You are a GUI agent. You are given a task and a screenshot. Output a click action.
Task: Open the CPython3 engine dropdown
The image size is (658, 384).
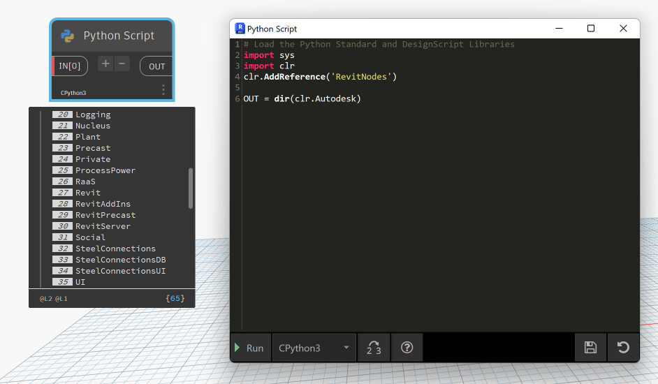[x=314, y=348]
